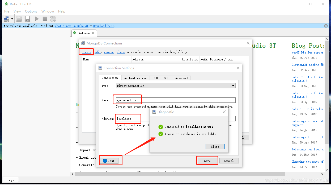The image size is (331, 185).
Task: Click the Welcome tab leaf icon
Action: point(75,33)
